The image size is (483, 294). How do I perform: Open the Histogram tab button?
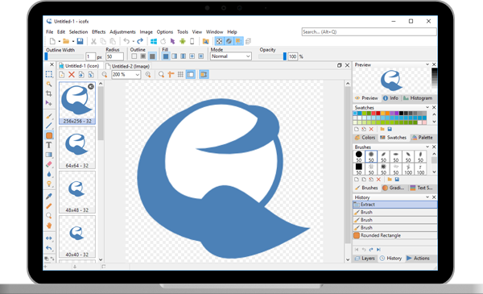(419, 98)
